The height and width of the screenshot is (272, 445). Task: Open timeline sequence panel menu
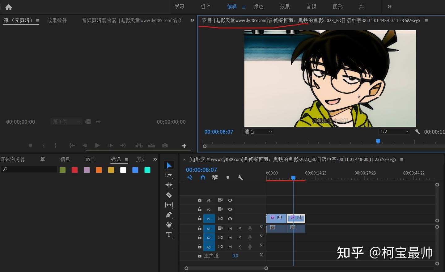point(402,159)
